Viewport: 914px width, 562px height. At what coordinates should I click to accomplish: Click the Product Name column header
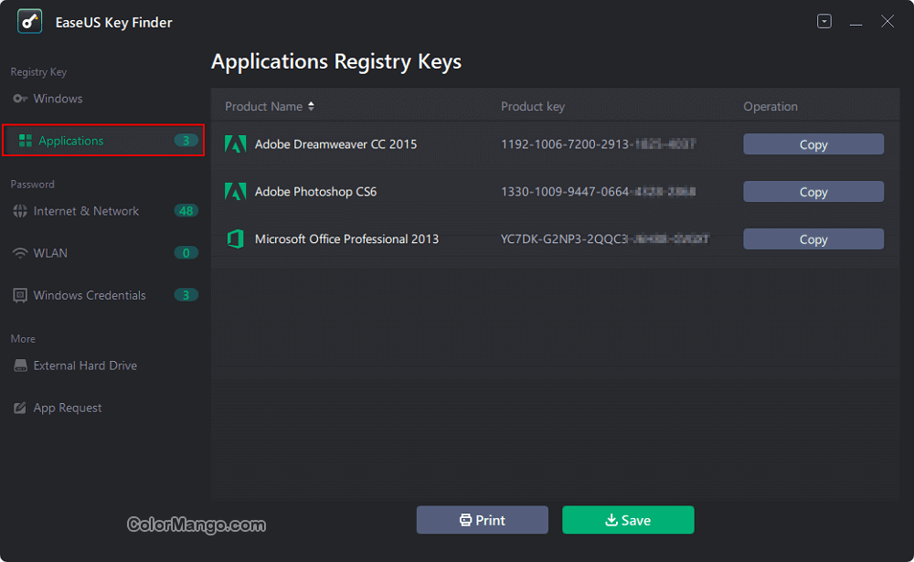click(x=263, y=106)
